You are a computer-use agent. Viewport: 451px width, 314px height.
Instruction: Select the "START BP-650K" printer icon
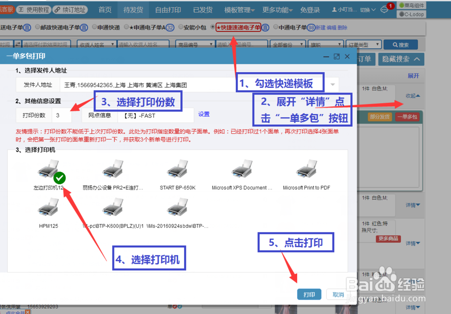coord(178,169)
